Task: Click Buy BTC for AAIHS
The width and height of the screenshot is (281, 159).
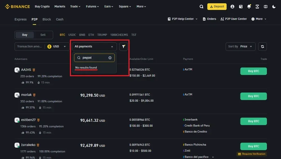Action: coord(253,71)
